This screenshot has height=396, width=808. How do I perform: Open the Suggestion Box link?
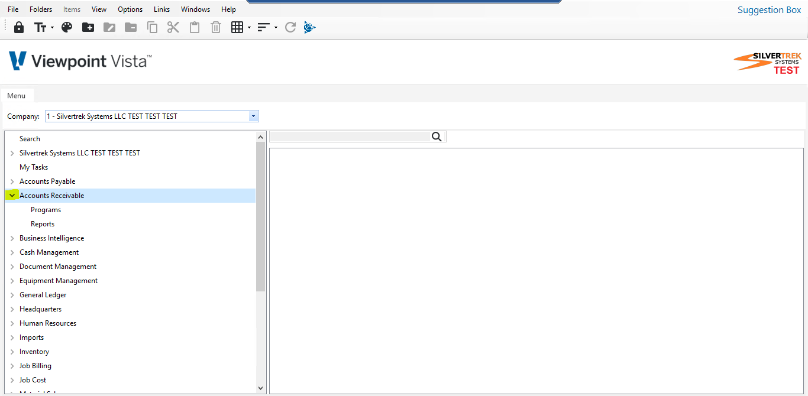tap(769, 10)
